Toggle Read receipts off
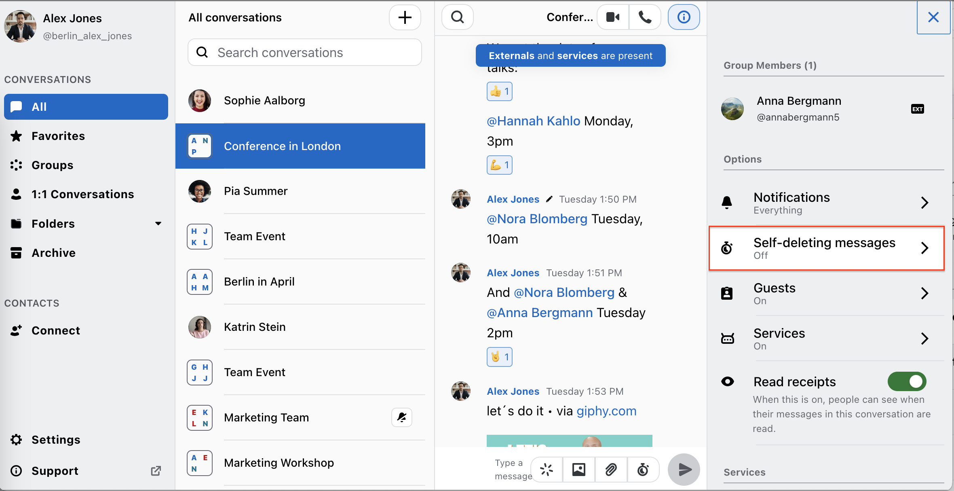954x491 pixels. pos(907,381)
